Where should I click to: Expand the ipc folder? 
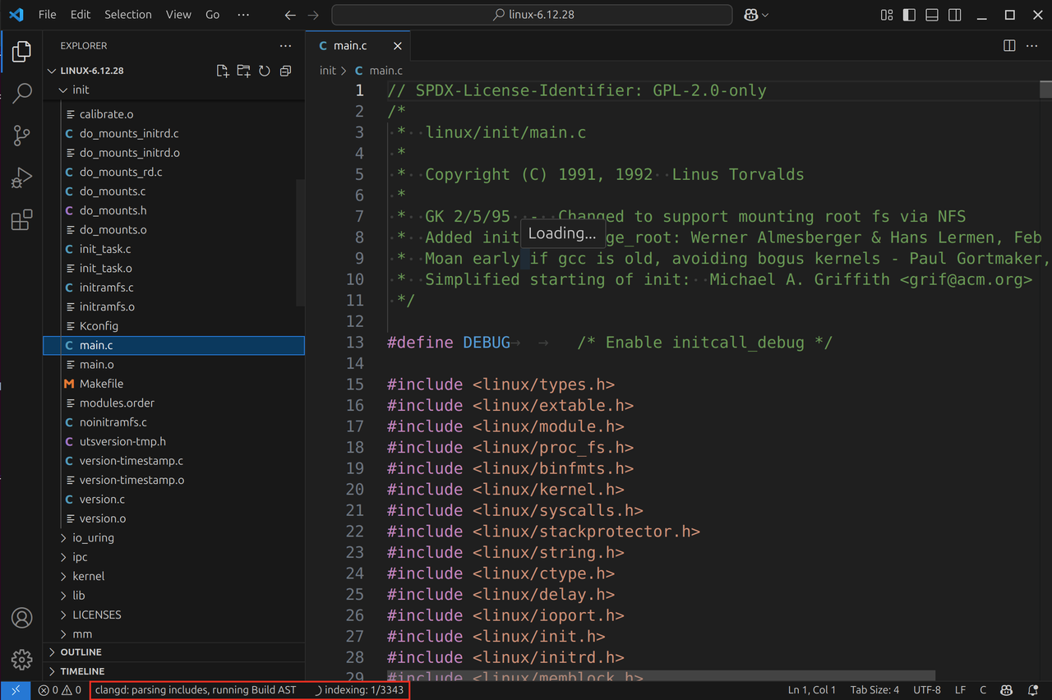[173, 557]
